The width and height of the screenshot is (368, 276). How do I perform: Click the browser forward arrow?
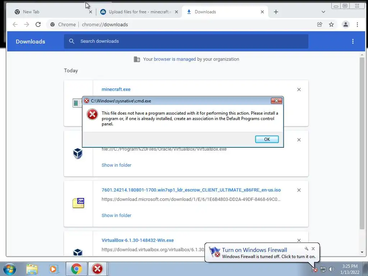pos(27,24)
